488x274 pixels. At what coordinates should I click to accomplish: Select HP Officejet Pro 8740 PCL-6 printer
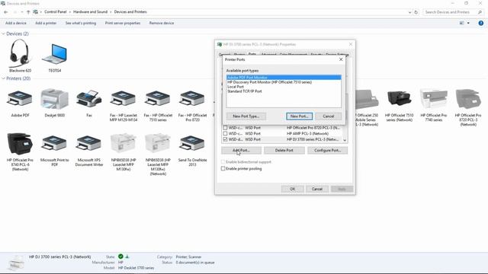coord(20,152)
